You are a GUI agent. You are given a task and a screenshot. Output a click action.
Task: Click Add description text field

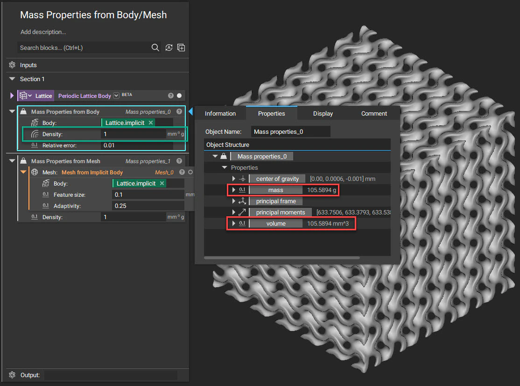tap(43, 32)
